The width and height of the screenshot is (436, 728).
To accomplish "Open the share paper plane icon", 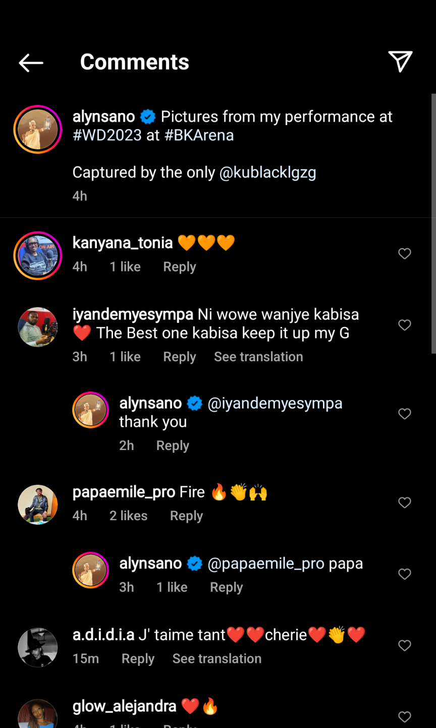I will [x=400, y=62].
